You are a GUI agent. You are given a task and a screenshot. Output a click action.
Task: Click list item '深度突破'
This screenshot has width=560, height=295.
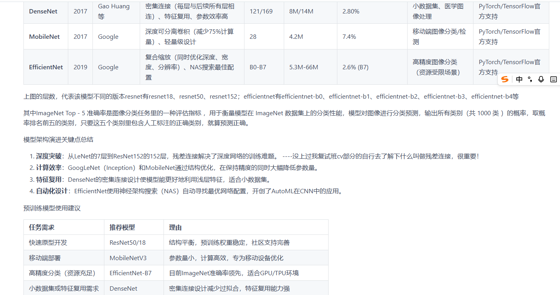pos(258,156)
